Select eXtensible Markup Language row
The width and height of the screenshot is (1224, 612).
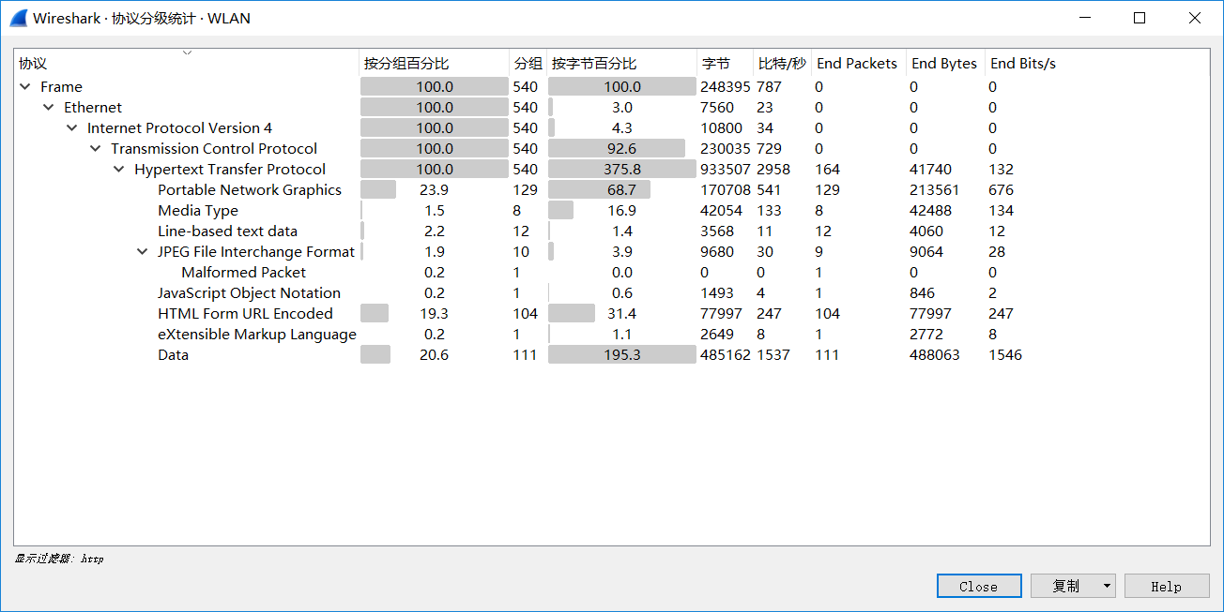pyautogui.click(x=612, y=334)
